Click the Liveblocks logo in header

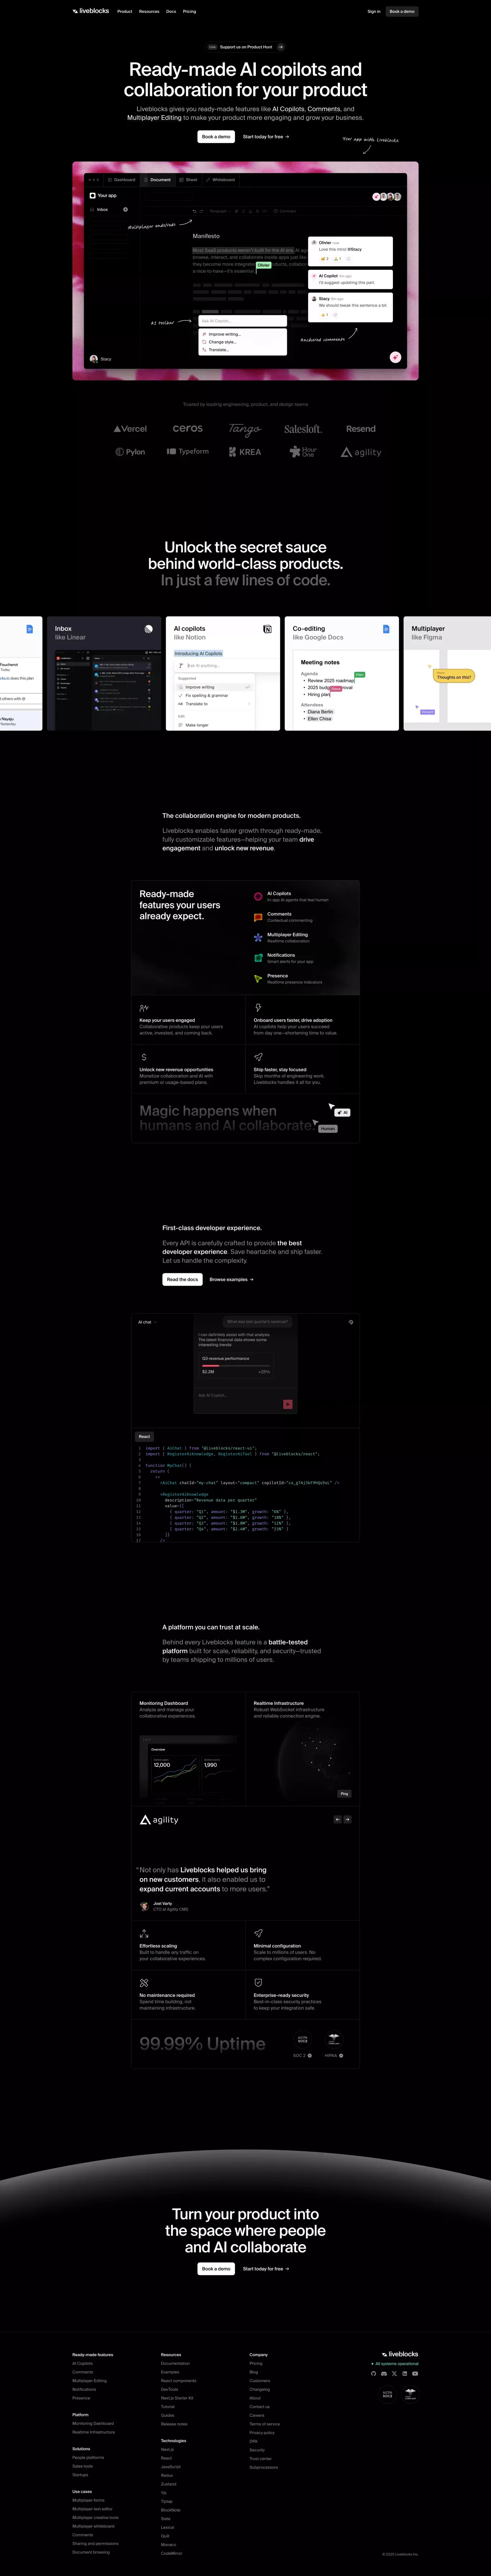(91, 11)
